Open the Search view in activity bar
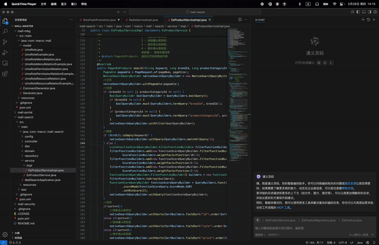The height and width of the screenshot is (245, 379). (5, 31)
